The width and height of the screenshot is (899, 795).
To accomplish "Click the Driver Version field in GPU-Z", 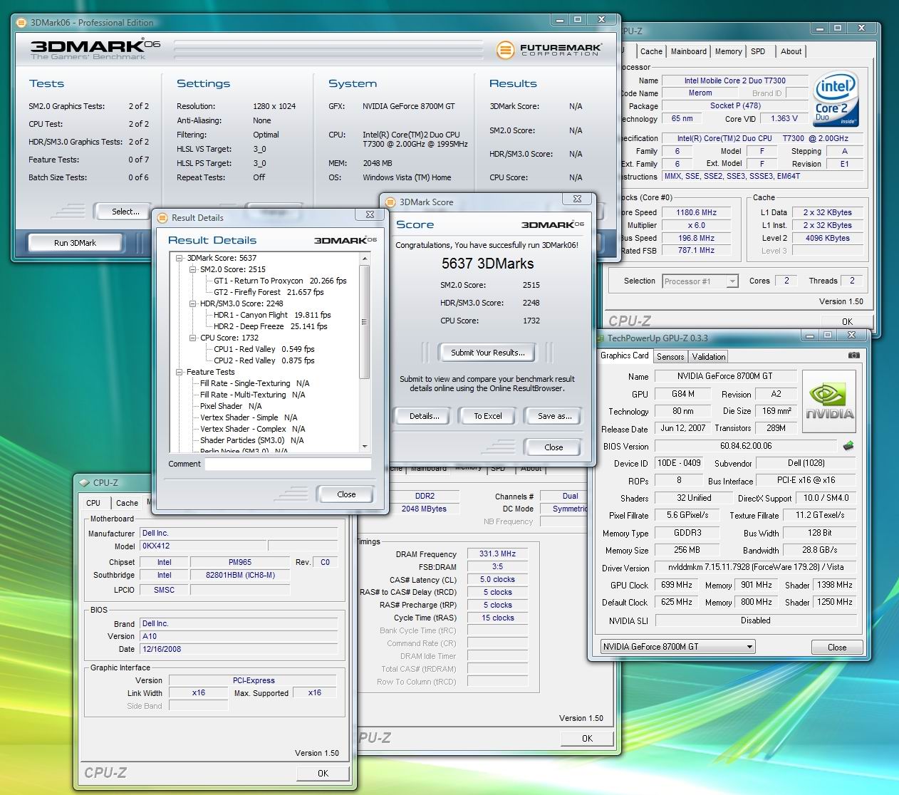I will click(x=756, y=568).
